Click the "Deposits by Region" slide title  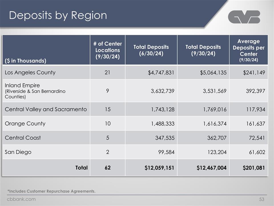(58, 15)
